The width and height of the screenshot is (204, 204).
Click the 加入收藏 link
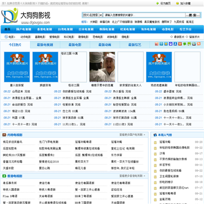pyautogui.click(x=185, y=3)
